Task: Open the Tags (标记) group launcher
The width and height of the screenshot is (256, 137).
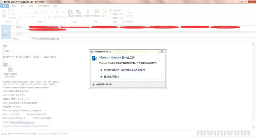Action: pyautogui.click(x=123, y=22)
